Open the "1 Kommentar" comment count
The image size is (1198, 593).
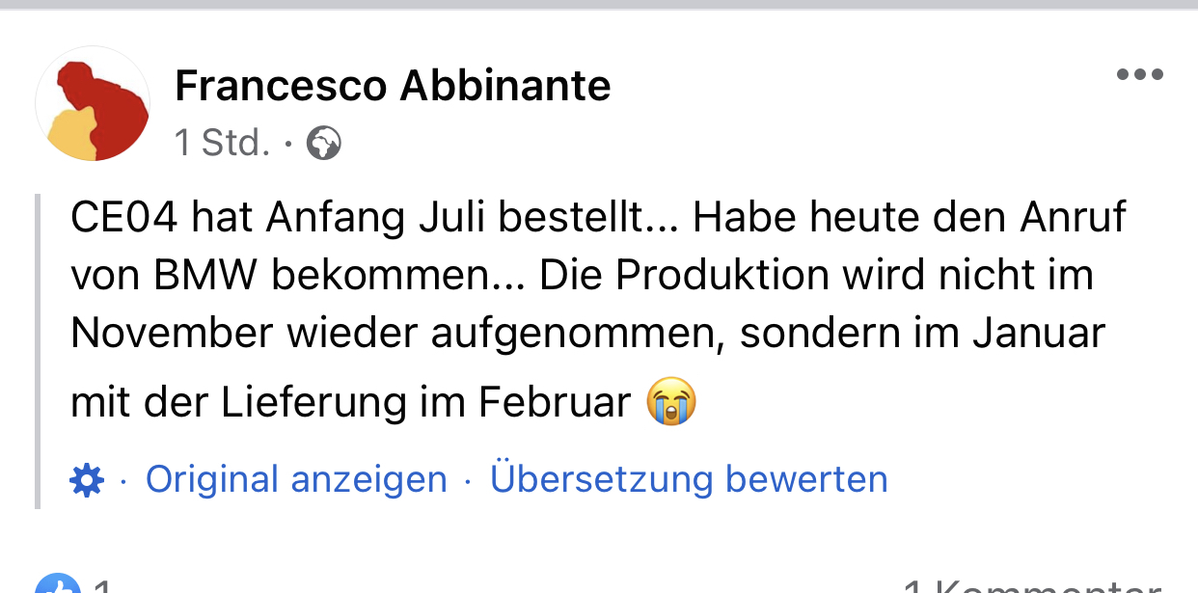(x=1032, y=585)
